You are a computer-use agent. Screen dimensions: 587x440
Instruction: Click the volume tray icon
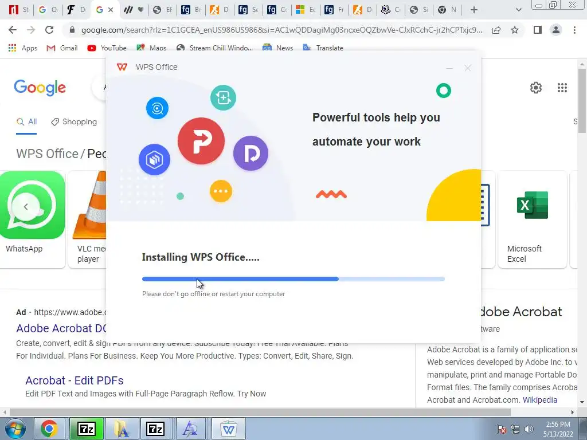[529, 429]
